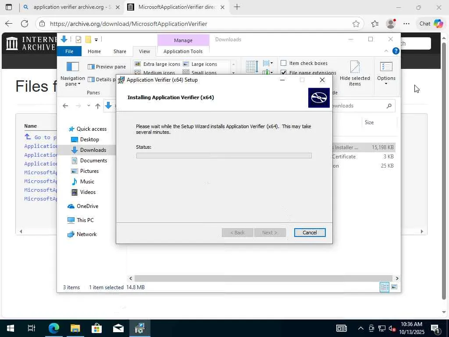Open Windows Start menu
Viewport: 449px width, 337px height.
click(x=11, y=328)
